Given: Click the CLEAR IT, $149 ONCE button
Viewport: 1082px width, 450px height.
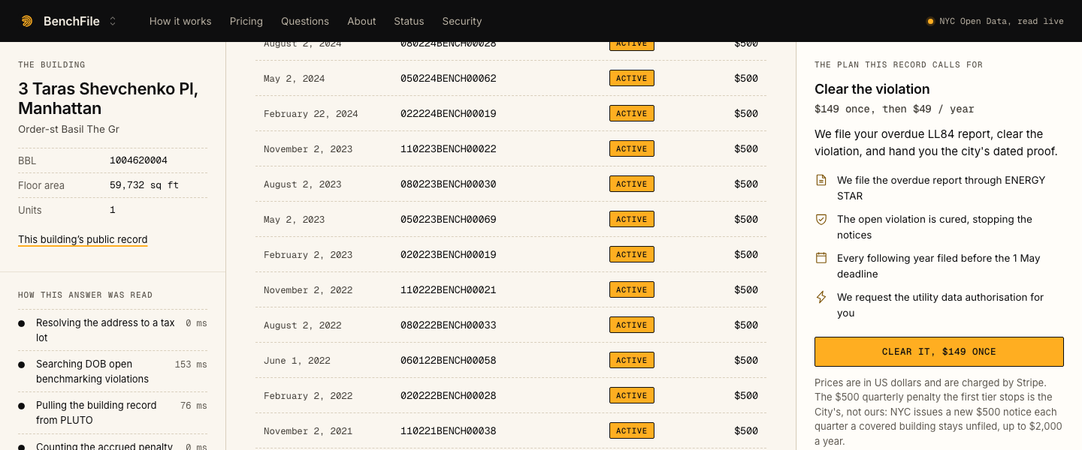Looking at the screenshot, I should [939, 352].
